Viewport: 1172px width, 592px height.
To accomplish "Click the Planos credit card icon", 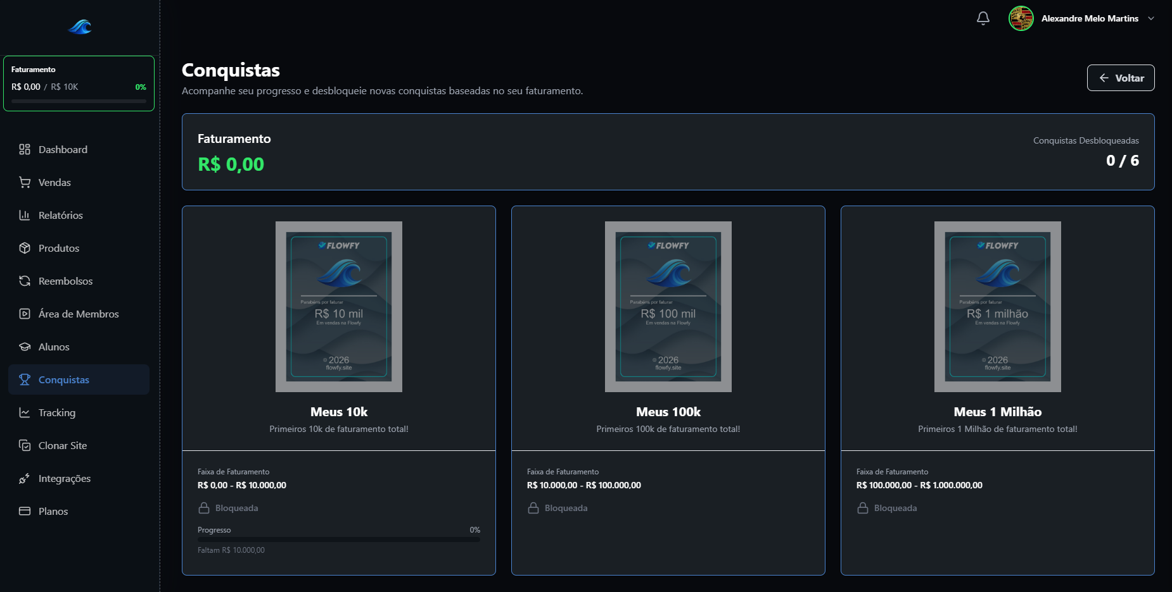I will pyautogui.click(x=25, y=511).
